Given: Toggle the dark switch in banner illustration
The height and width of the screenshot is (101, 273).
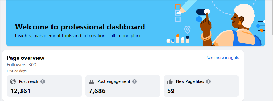Looking at the screenshot, I should point(203,12).
